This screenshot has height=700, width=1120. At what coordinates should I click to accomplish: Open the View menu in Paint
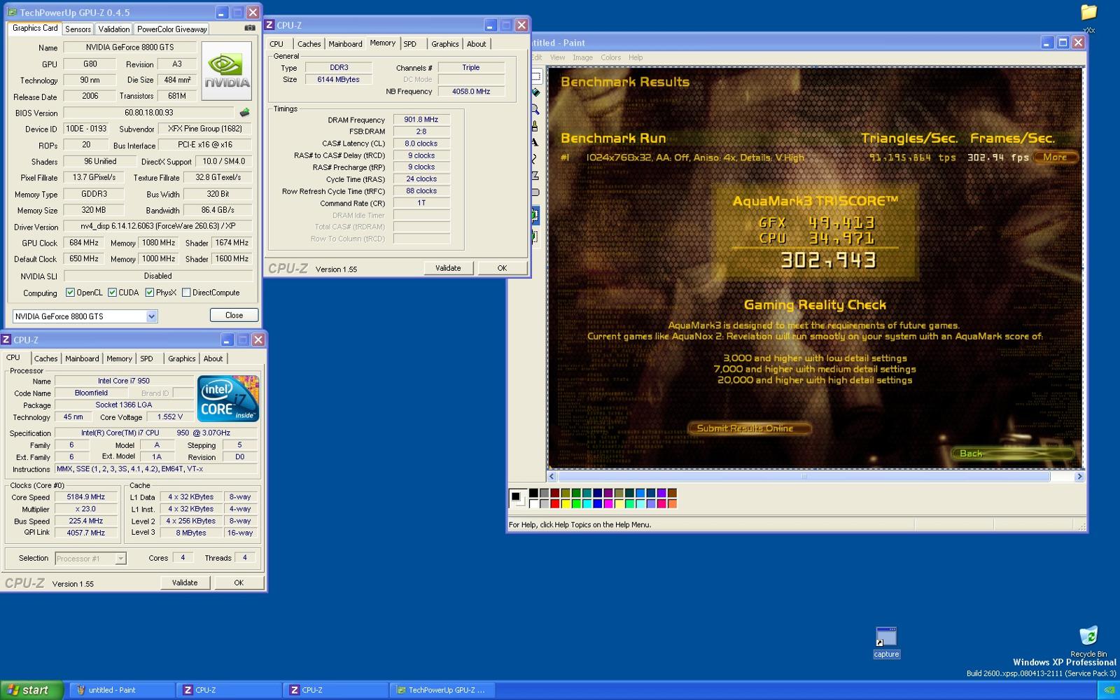point(557,57)
